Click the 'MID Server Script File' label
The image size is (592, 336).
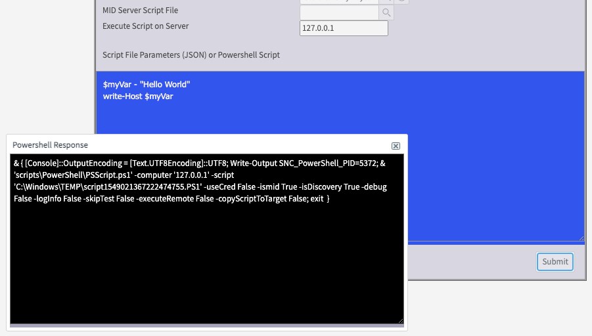[x=140, y=10]
